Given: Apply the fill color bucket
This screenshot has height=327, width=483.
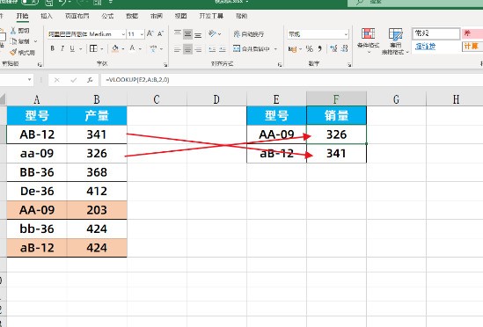Looking at the screenshot, I should pos(115,48).
